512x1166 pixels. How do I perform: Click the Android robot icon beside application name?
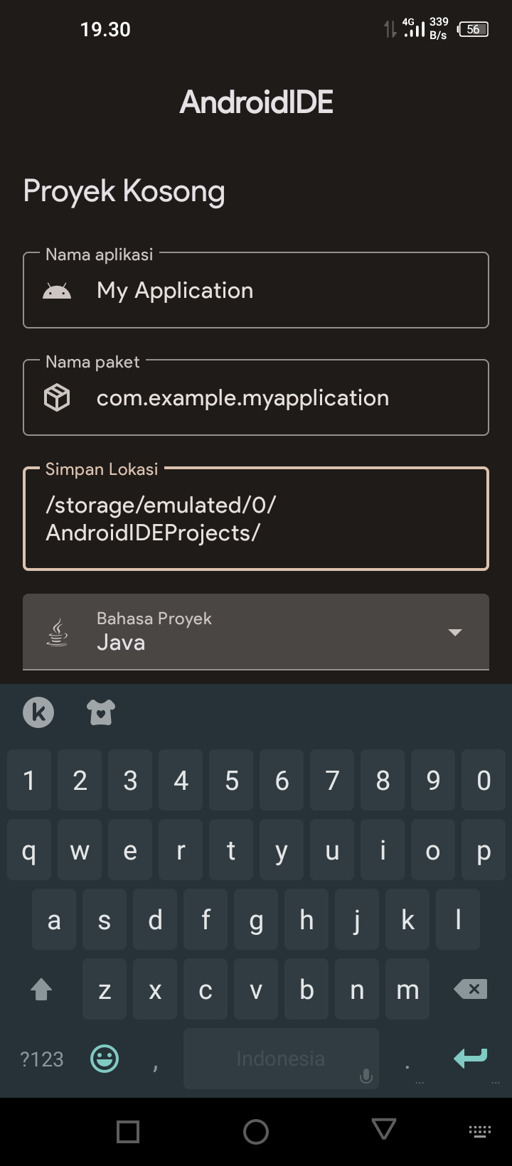(57, 290)
